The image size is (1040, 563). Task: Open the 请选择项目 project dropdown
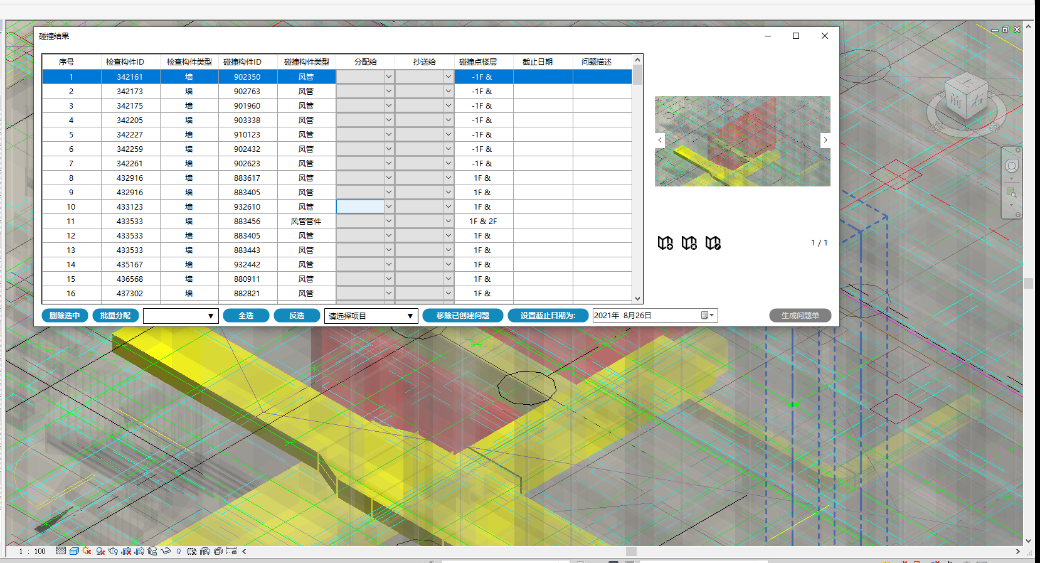(371, 316)
